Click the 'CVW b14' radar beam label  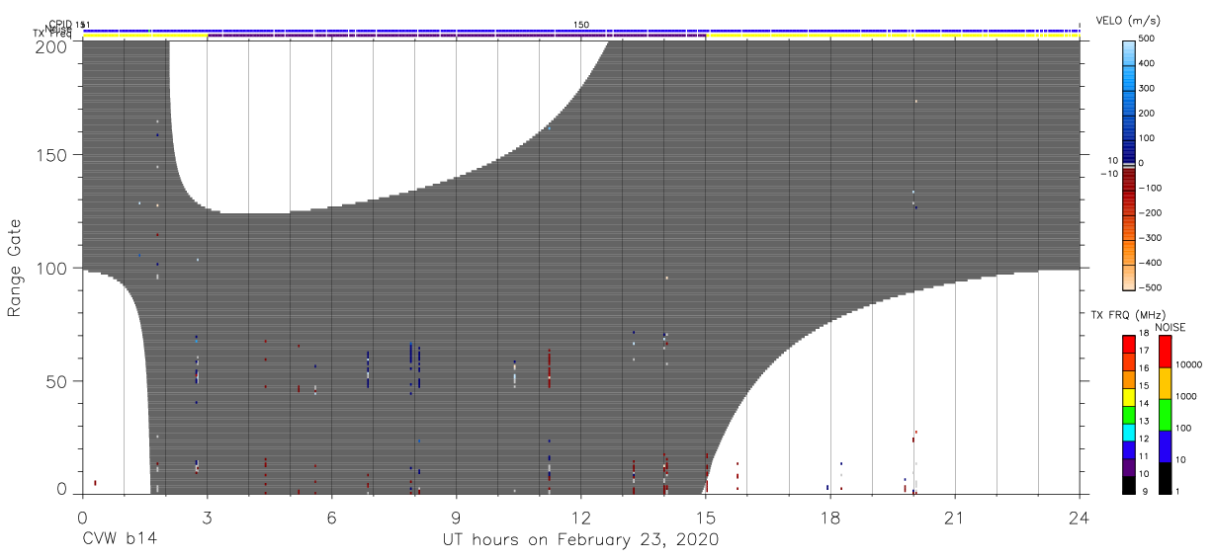[x=120, y=540]
